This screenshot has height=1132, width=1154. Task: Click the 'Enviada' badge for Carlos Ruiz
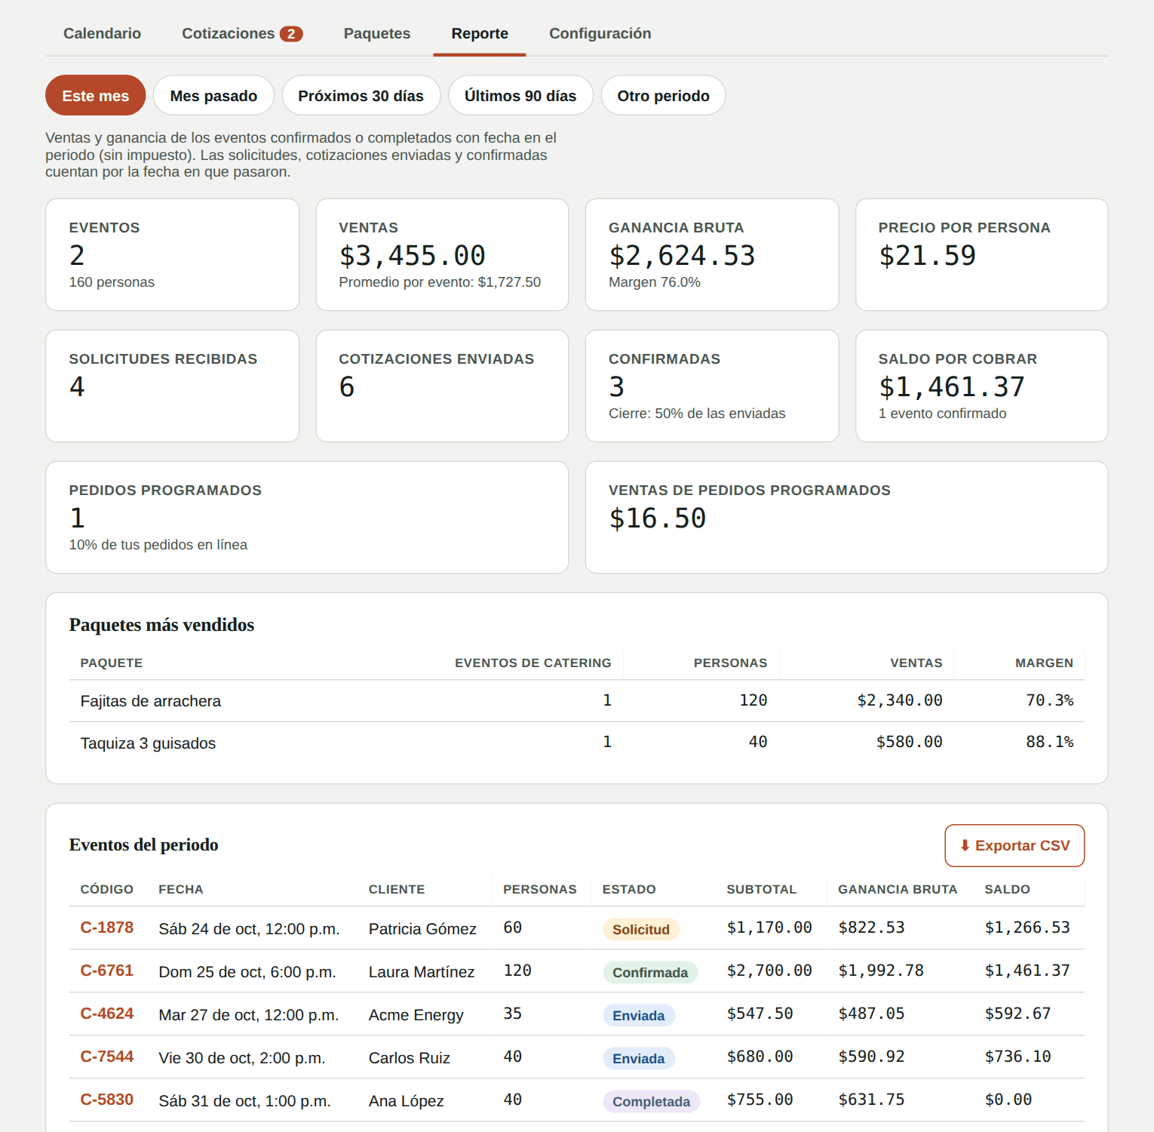pyautogui.click(x=639, y=1058)
